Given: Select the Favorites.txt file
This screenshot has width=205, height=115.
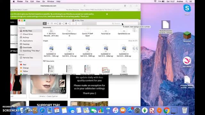Looking at the screenshot, I should 106,32.
